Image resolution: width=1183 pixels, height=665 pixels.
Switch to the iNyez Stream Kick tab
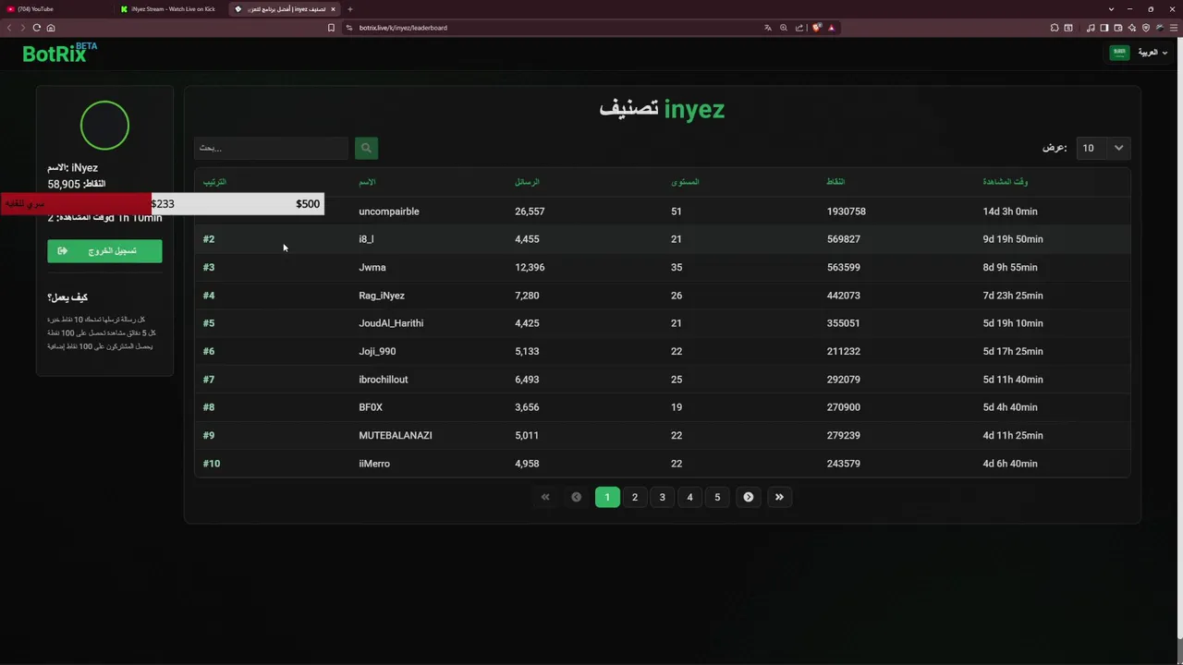coord(170,9)
